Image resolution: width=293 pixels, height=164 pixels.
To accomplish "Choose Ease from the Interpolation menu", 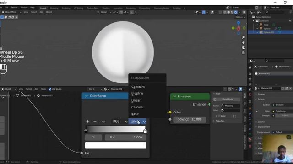I will click(x=147, y=114).
